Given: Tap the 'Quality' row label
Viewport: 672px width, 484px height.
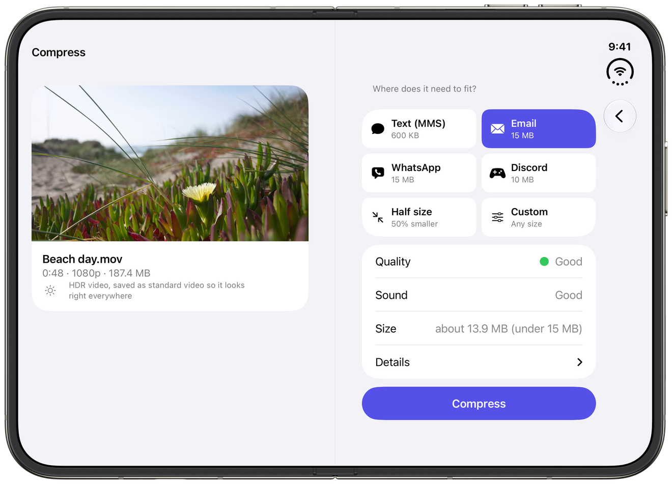Looking at the screenshot, I should point(393,262).
